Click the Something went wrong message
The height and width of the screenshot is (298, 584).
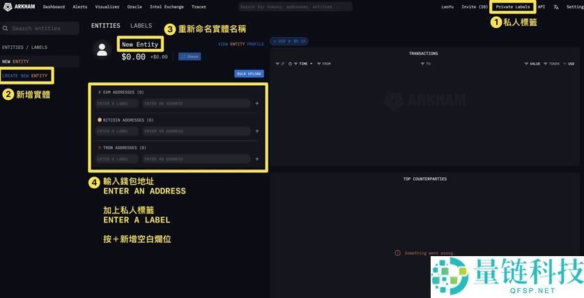pos(429,253)
